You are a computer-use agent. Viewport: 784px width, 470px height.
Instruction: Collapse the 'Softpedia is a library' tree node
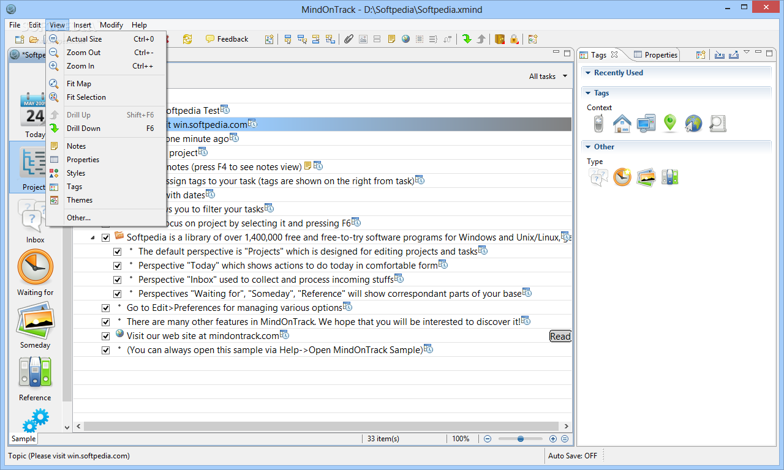(92, 237)
